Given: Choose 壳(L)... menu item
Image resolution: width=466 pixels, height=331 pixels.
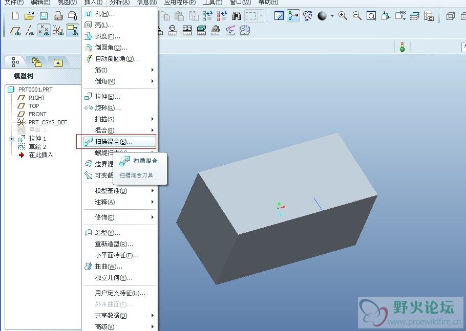Looking at the screenshot, I should (119, 25).
